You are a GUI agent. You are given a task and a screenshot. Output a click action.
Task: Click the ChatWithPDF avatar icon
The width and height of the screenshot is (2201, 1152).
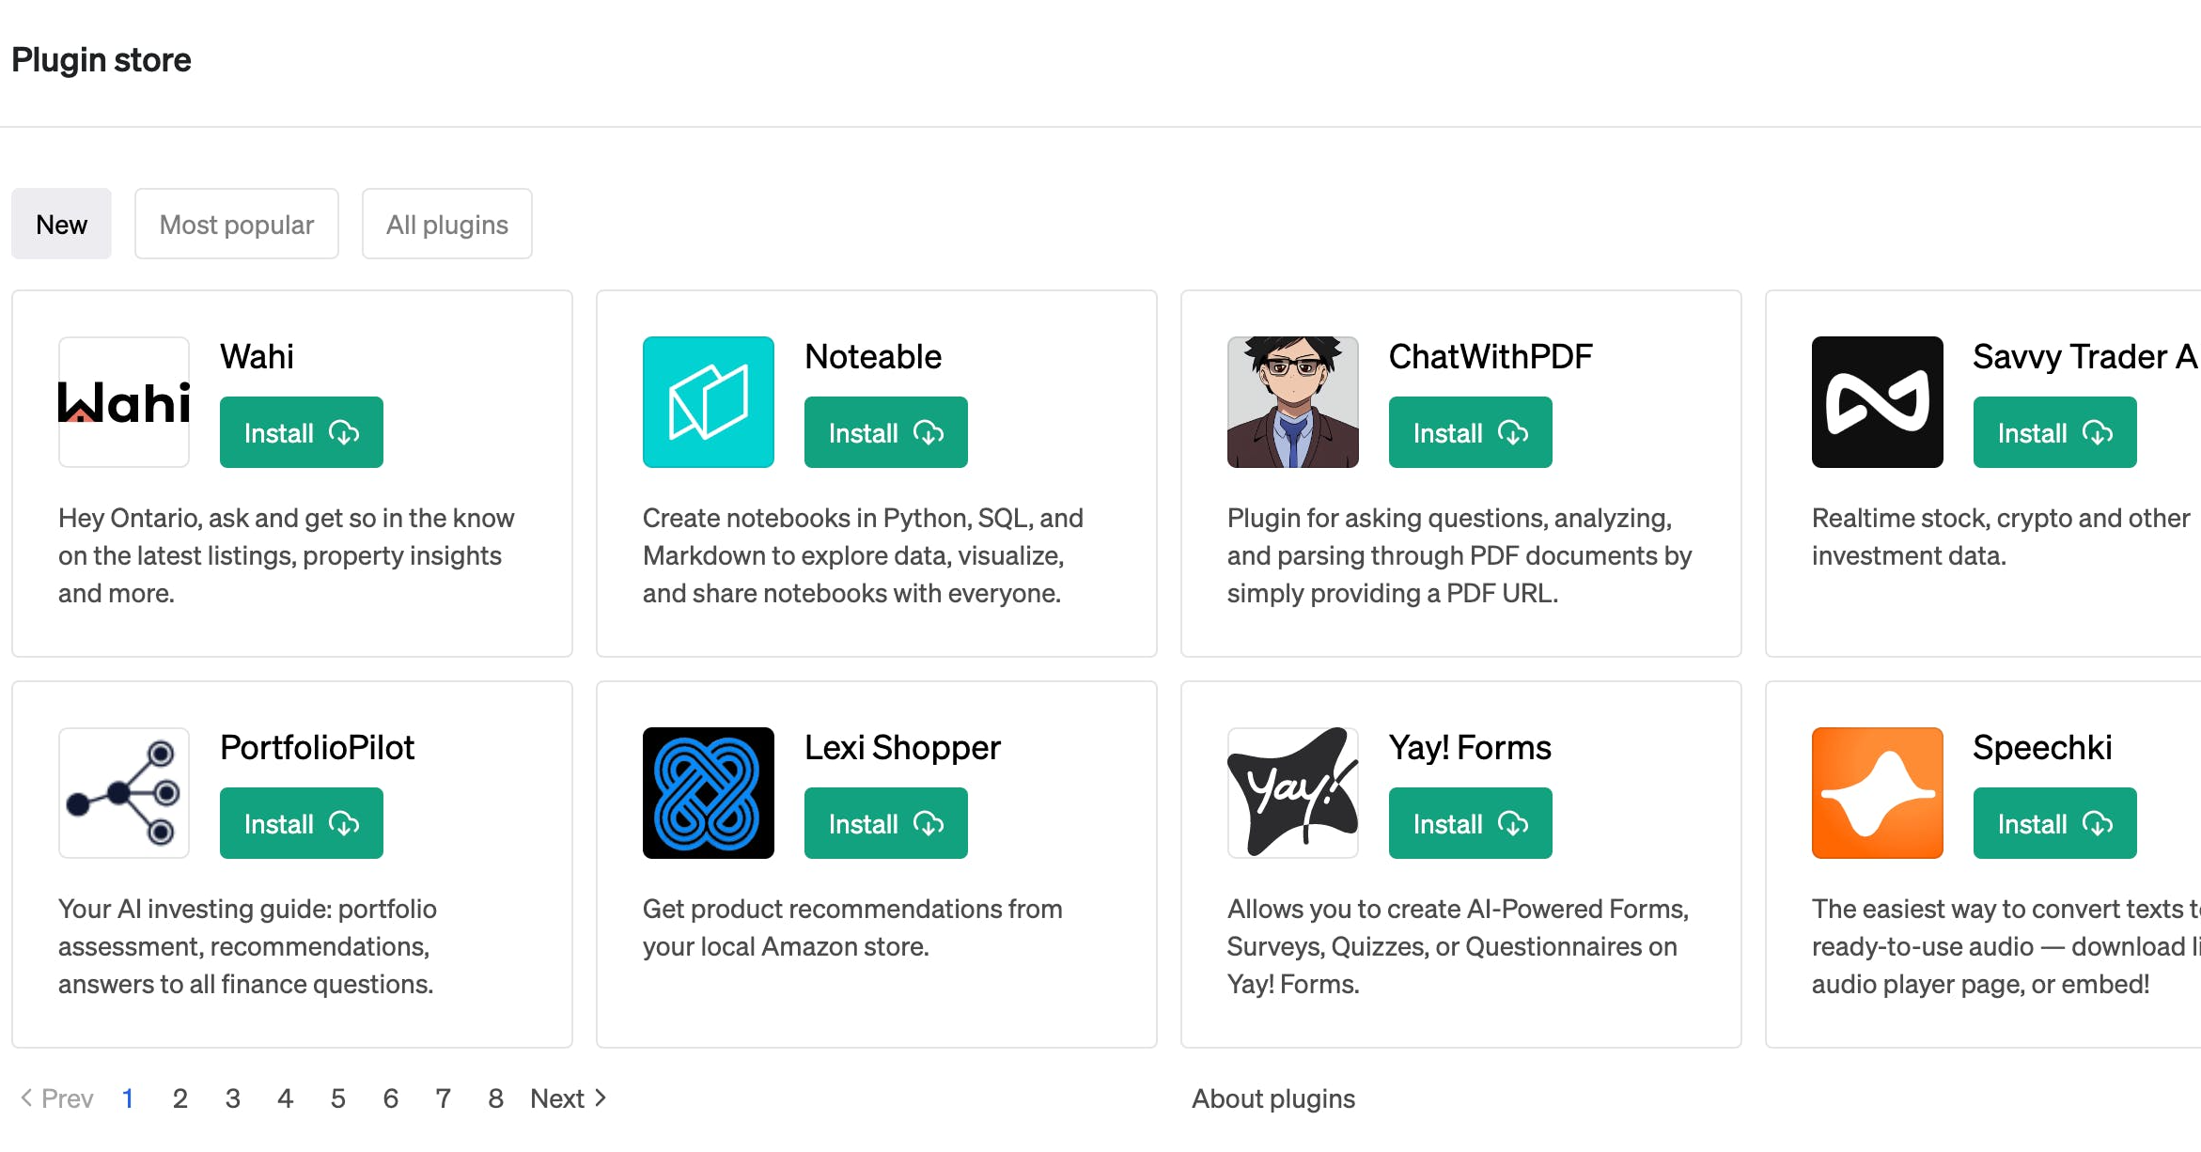coord(1293,402)
